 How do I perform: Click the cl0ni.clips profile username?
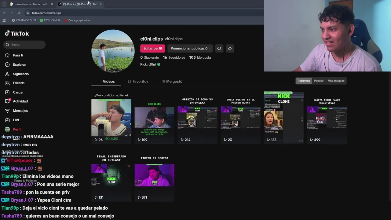152,39
